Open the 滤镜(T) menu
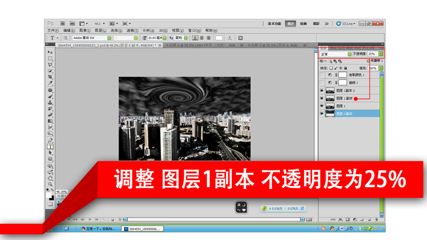Viewport: 427px width, 240px height. (132, 30)
